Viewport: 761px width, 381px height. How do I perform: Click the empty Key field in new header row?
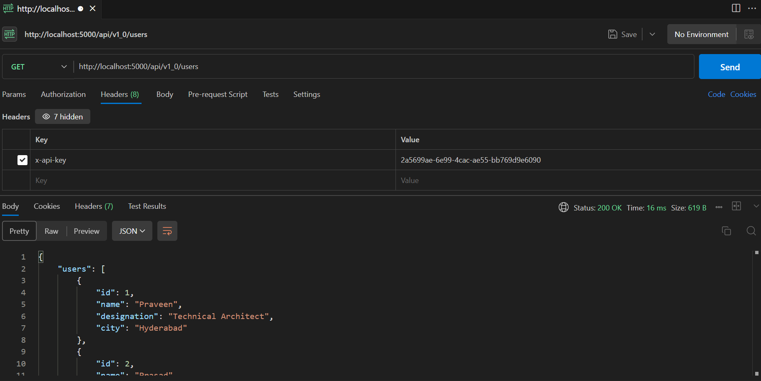[213, 181]
